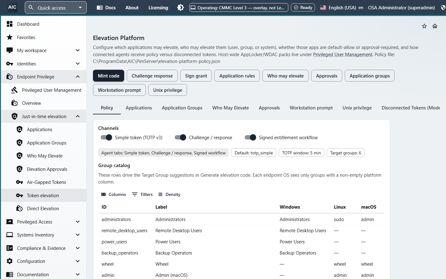Screen dimensions: 446x279
Task: Add page to favorites star icon
Action: 424,26
